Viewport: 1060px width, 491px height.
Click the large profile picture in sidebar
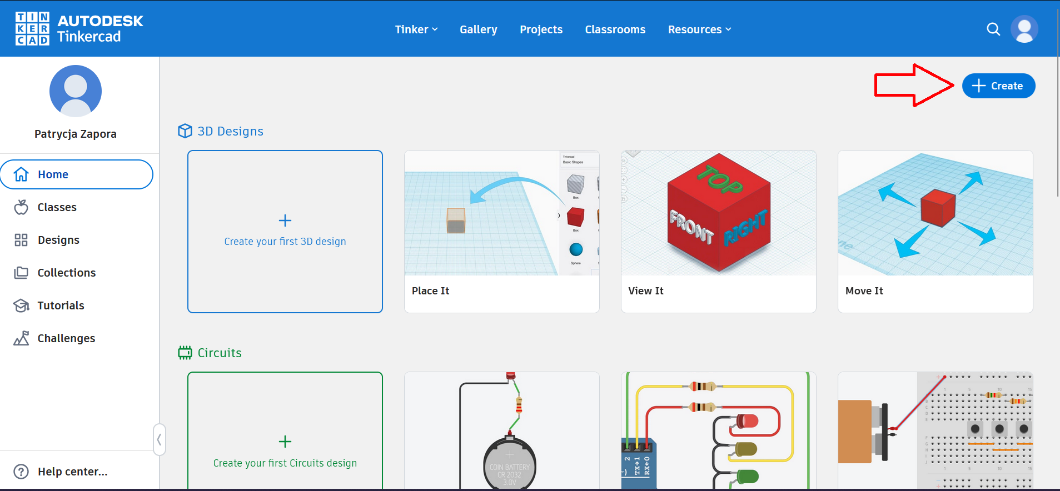coord(76,91)
